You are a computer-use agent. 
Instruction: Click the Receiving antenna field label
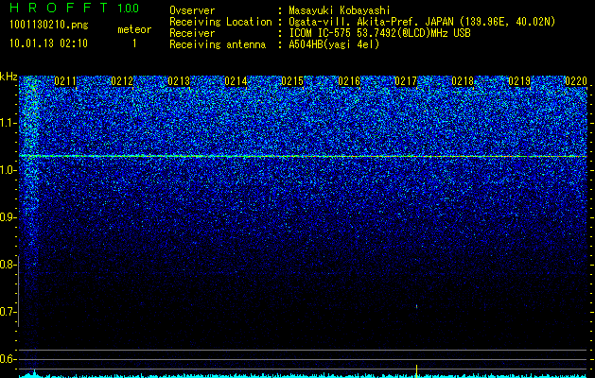point(218,44)
